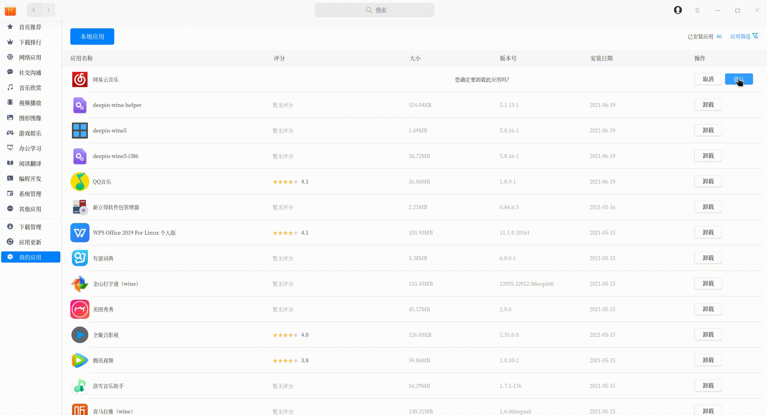Click the QQ音乐 app icon

point(80,182)
